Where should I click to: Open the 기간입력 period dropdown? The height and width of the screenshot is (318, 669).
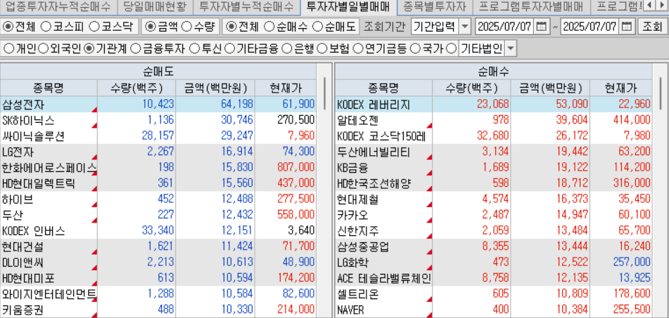(x=464, y=27)
